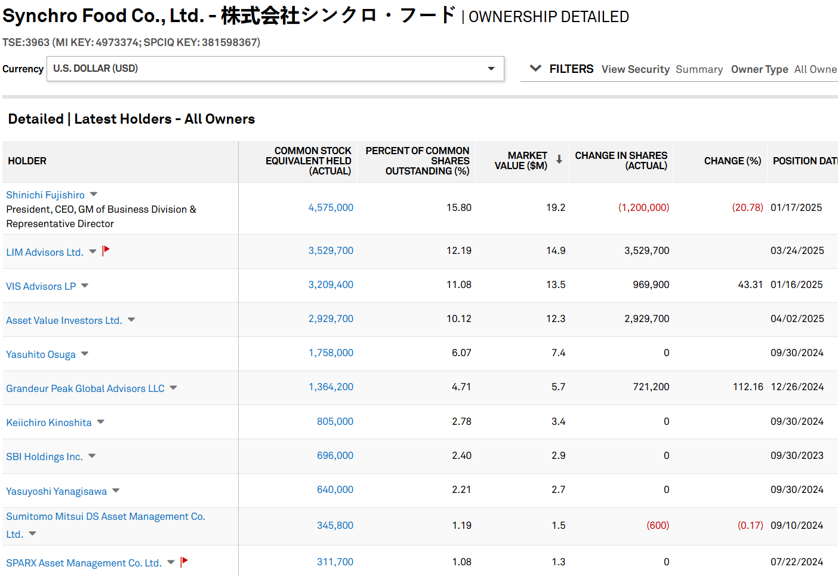Open Asset Value Investors Ltd. link

coord(64,320)
